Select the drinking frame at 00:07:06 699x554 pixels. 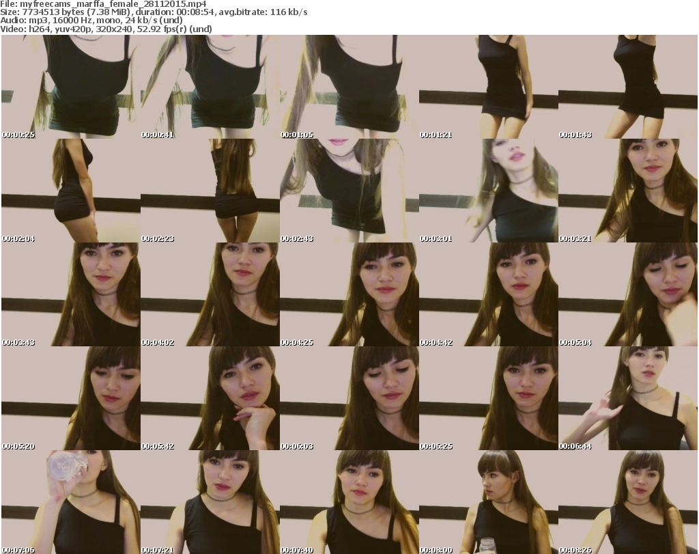point(71,502)
